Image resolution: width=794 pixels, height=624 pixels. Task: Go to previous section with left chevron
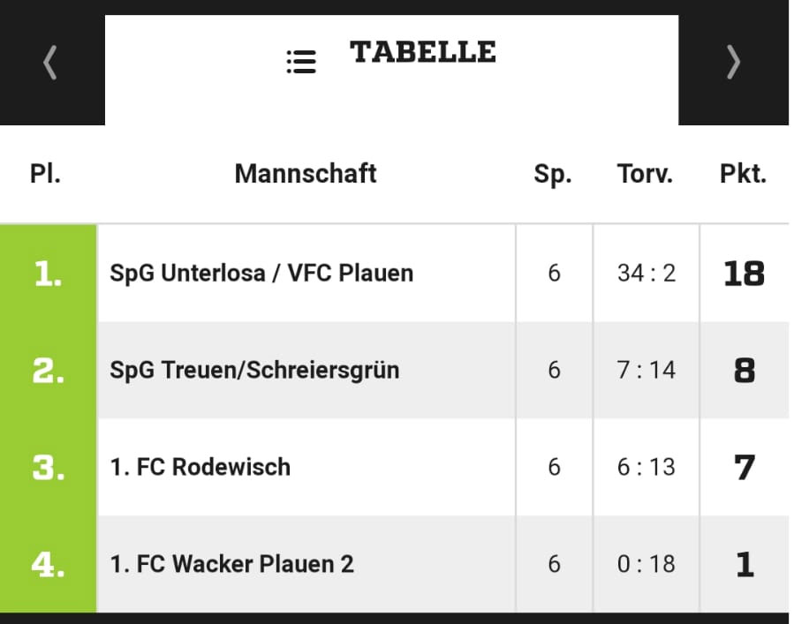(49, 63)
